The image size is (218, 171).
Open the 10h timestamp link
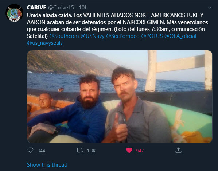click(83, 8)
